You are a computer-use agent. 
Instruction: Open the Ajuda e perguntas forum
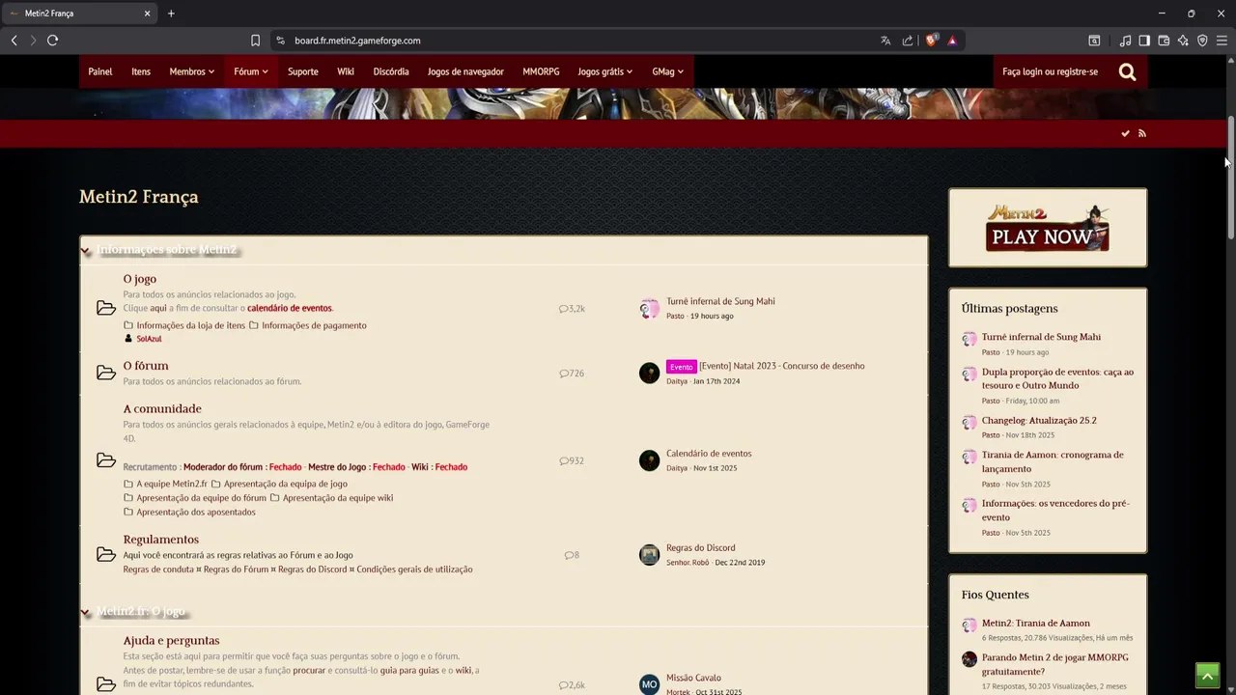171,641
